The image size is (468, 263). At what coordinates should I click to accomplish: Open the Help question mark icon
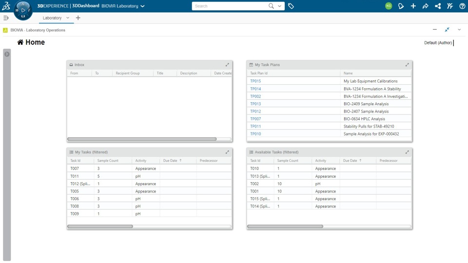pos(462,6)
